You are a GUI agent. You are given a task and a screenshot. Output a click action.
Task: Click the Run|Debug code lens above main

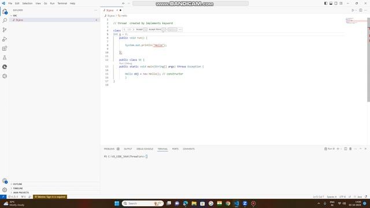coord(125,64)
